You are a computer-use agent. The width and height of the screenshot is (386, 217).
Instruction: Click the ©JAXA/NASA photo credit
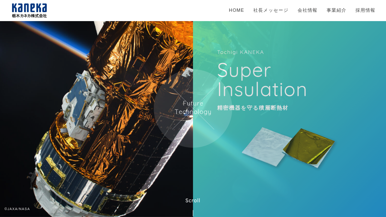click(17, 209)
